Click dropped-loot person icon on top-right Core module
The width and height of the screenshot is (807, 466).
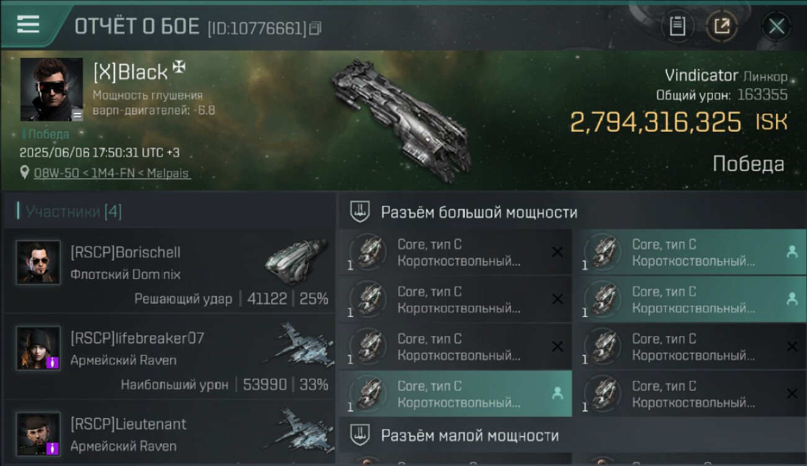click(792, 252)
